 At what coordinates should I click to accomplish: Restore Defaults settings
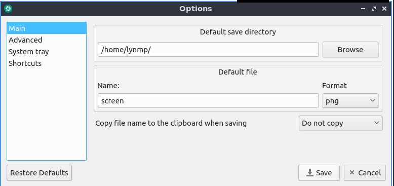(39, 173)
